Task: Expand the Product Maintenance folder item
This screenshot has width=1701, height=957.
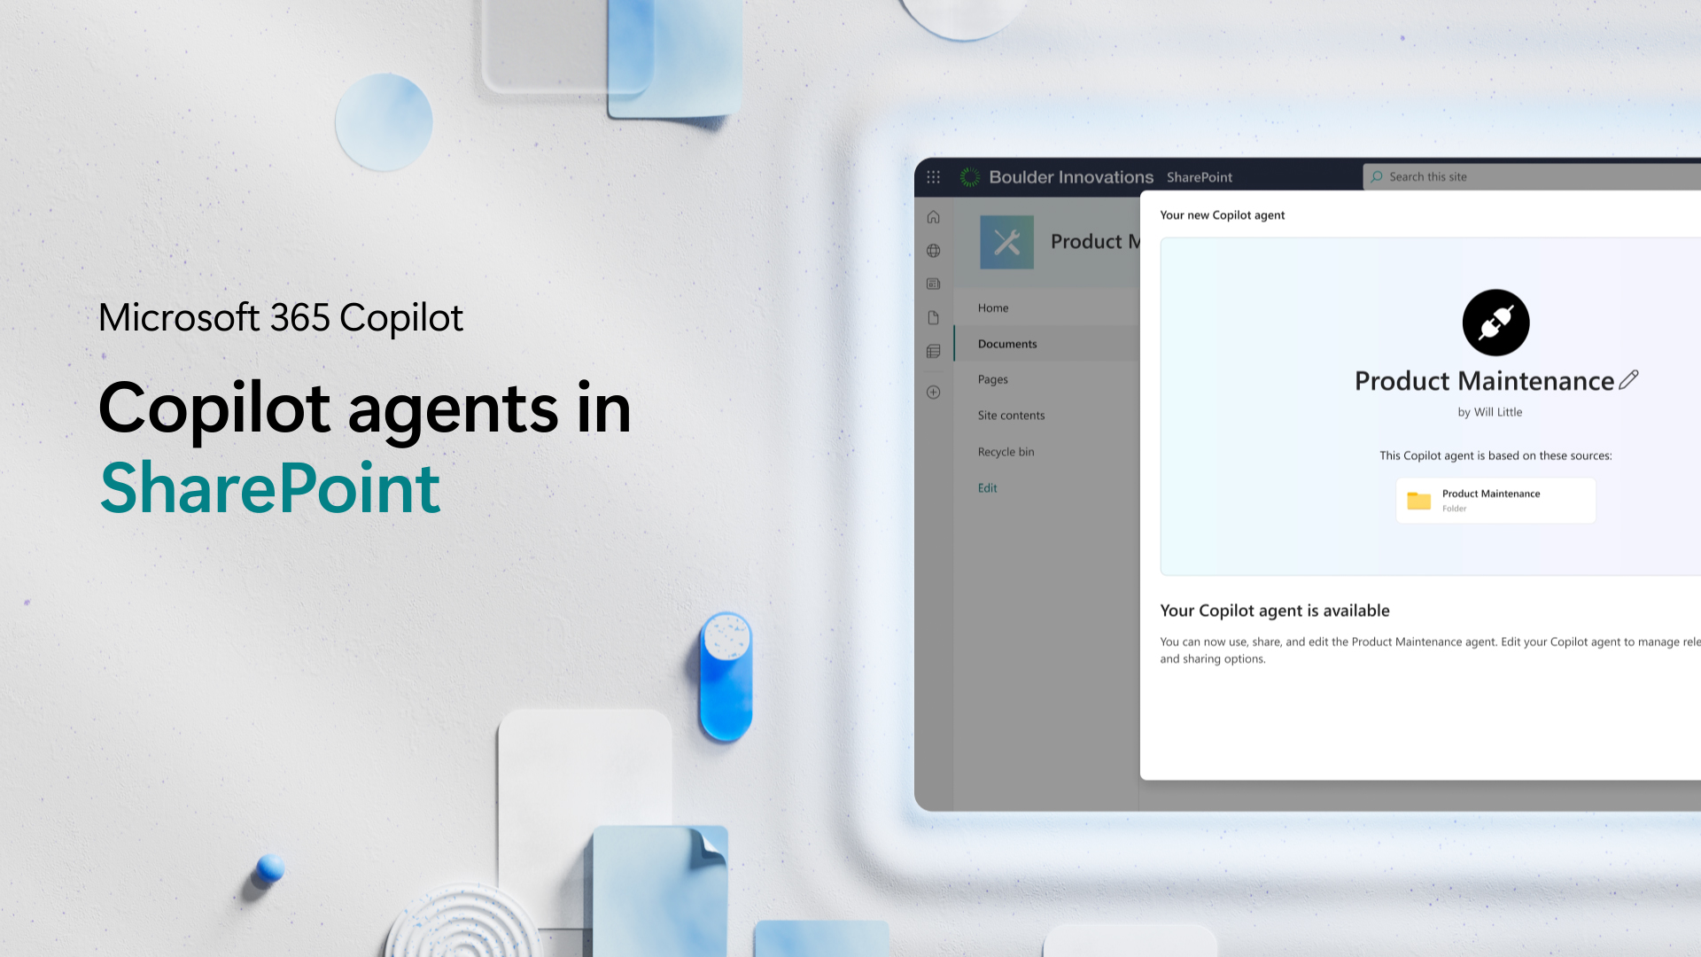Action: 1495,499
